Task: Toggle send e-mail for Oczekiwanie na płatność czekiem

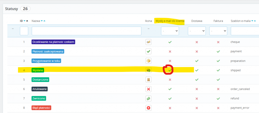Action: 170,42
